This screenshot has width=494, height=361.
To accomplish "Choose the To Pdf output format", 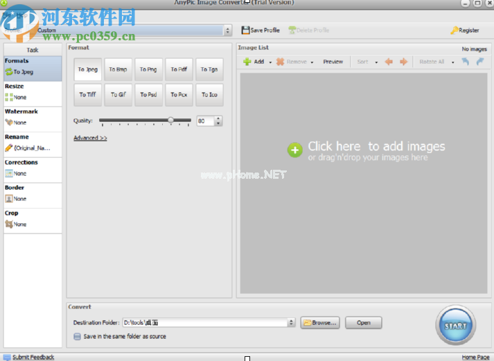I will coord(179,69).
